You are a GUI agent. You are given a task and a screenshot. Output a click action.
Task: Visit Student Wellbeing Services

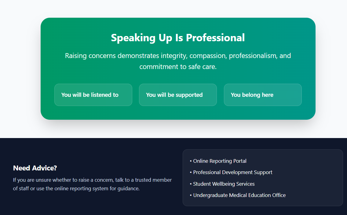tap(224, 184)
